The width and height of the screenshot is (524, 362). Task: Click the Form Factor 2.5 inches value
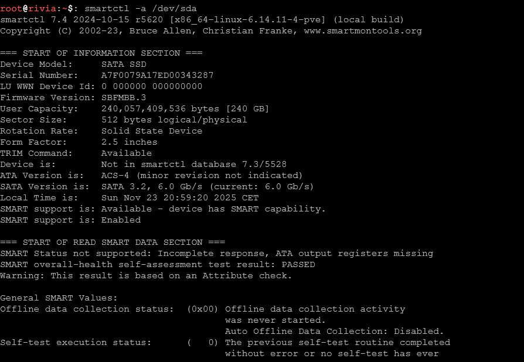[x=129, y=142]
